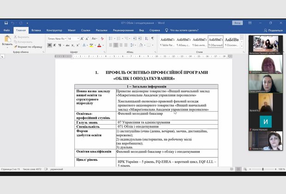Viewport: 286px width, 194px height.
Task: Click the bulleted list icon
Action: point(110,39)
